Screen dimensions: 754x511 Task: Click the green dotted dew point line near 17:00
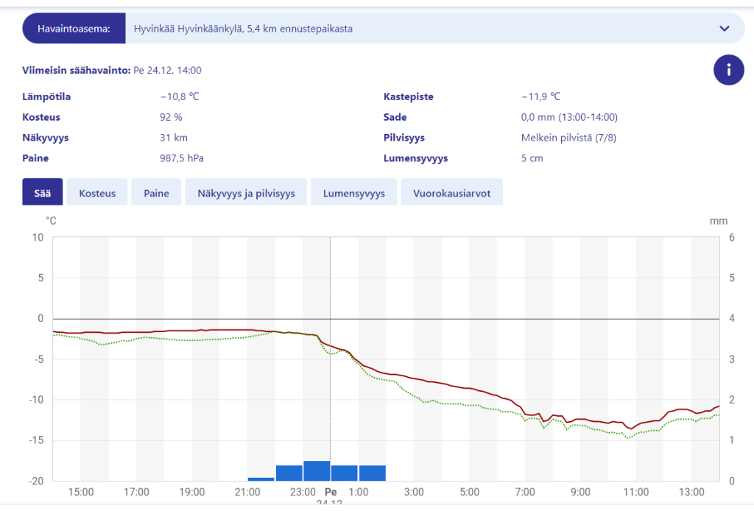pyautogui.click(x=136, y=339)
